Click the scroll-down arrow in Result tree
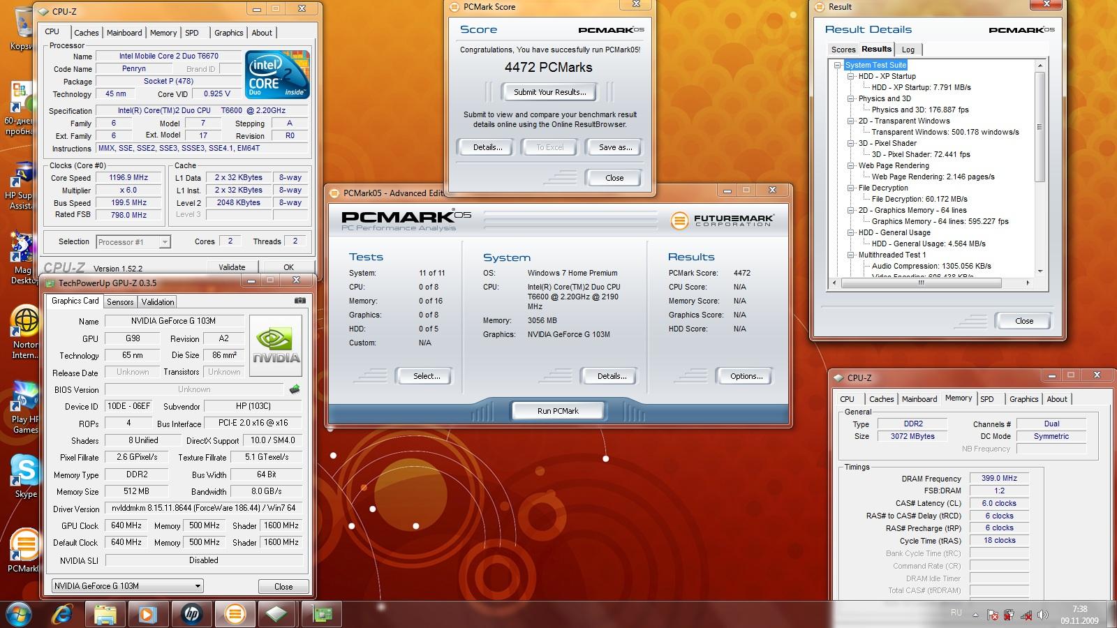The image size is (1117, 628). [x=1040, y=271]
